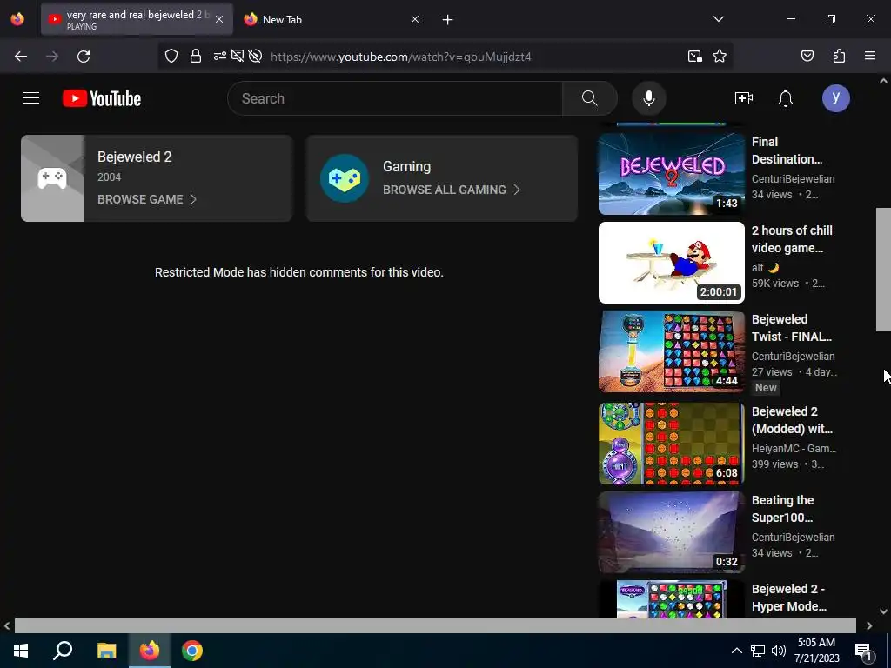Open Bejeweled 2 - Hyper Mode title
The image size is (891, 668).
pos(788,598)
